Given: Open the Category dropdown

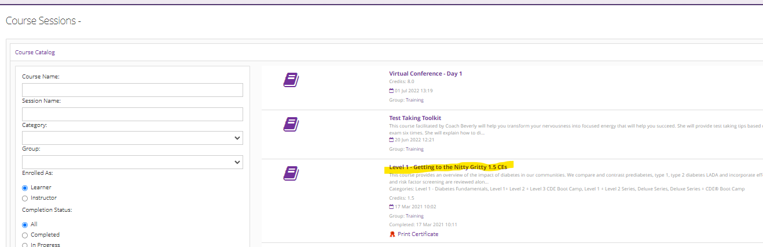Looking at the screenshot, I should tap(132, 138).
